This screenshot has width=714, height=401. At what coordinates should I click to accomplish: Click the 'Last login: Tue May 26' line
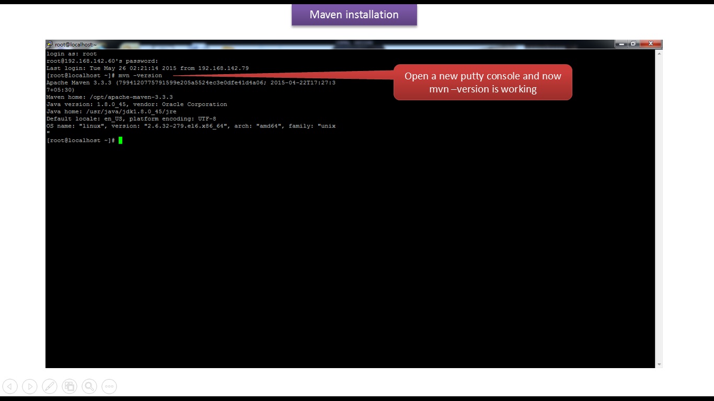tap(147, 68)
